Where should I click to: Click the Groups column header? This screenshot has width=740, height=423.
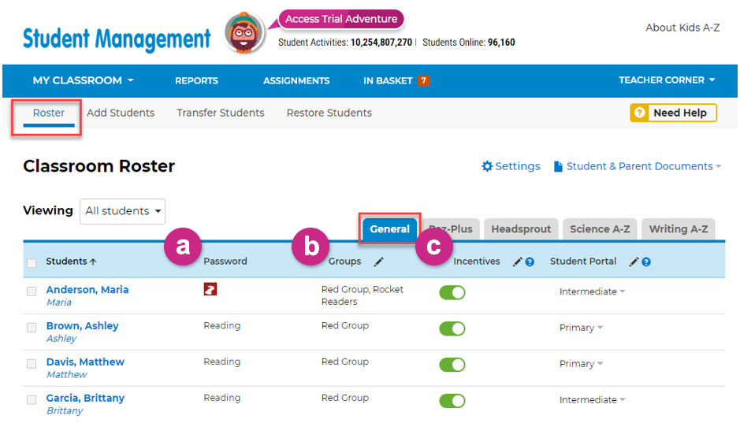pyautogui.click(x=344, y=262)
